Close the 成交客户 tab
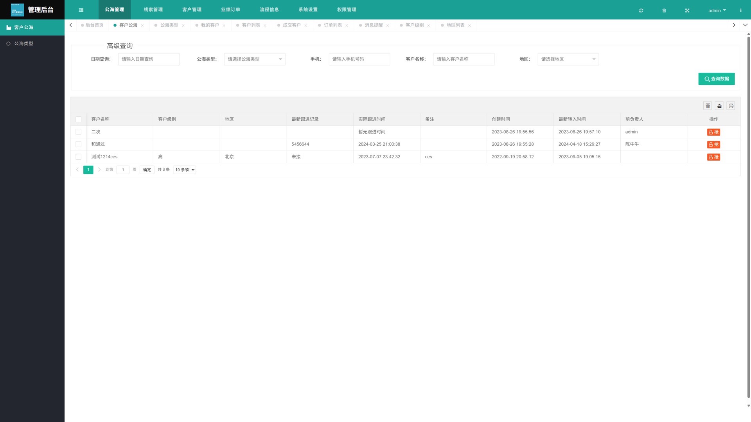Screen dimensions: 751x422 coord(306,25)
